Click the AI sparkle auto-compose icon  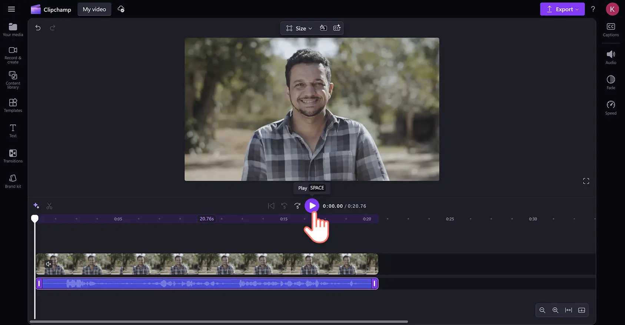tap(36, 206)
